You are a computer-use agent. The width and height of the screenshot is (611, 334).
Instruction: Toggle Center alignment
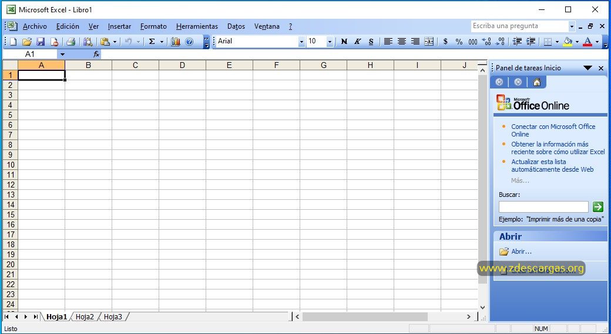coord(402,42)
